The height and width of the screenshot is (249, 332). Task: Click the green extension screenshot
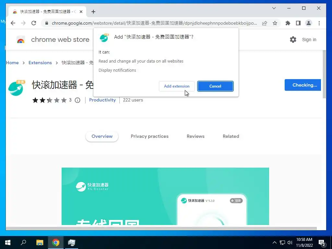point(165,196)
